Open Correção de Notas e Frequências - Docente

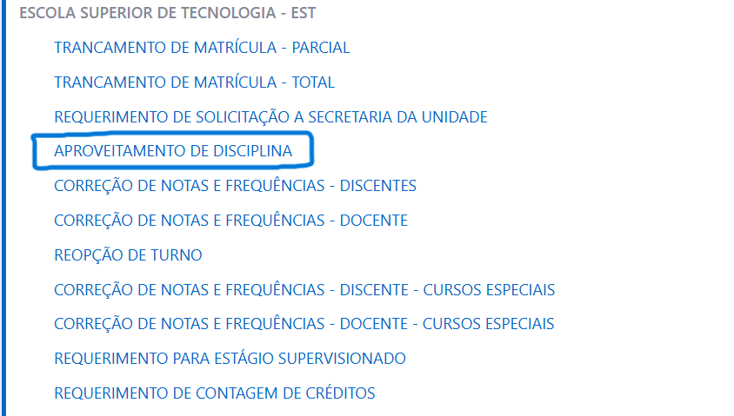[230, 221]
